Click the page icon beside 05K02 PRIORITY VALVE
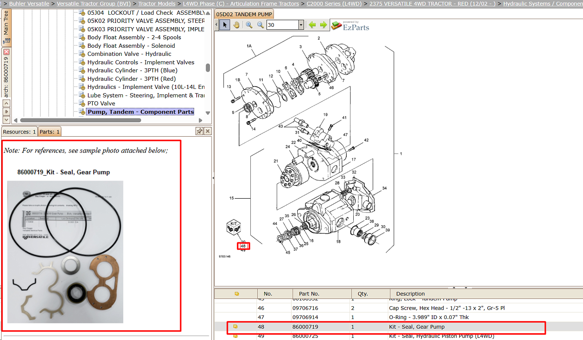 [82, 21]
